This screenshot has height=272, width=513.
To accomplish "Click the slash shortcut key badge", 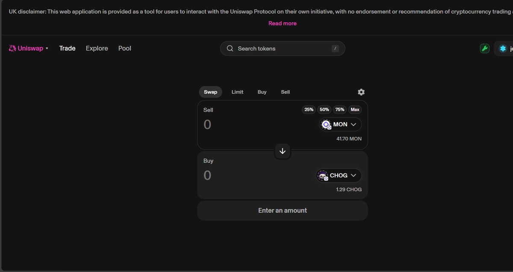I will click(335, 49).
